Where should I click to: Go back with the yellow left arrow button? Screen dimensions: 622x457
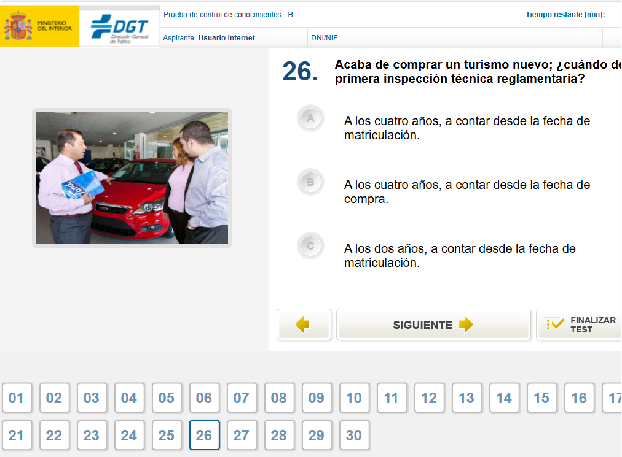pyautogui.click(x=303, y=325)
